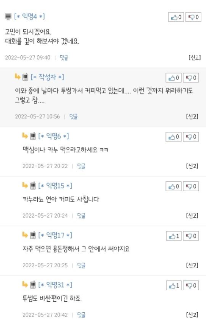Dislike the 작성자 reply
This screenshot has width=208, height=320.
(191, 78)
